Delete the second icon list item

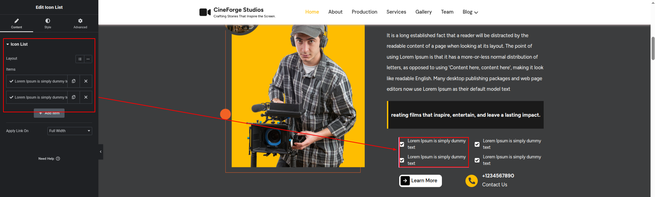coord(86,97)
